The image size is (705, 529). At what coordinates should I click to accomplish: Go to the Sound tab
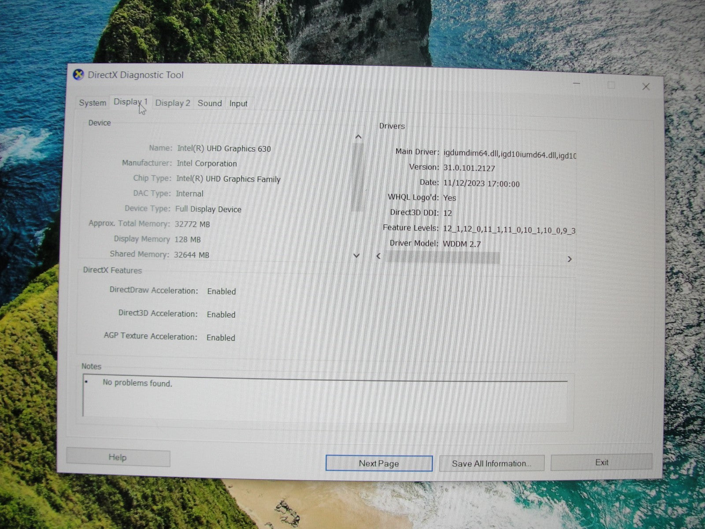(209, 103)
